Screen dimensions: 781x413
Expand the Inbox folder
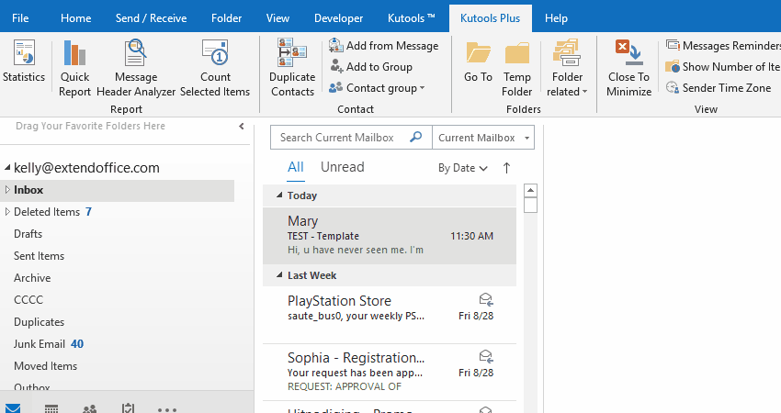7,190
